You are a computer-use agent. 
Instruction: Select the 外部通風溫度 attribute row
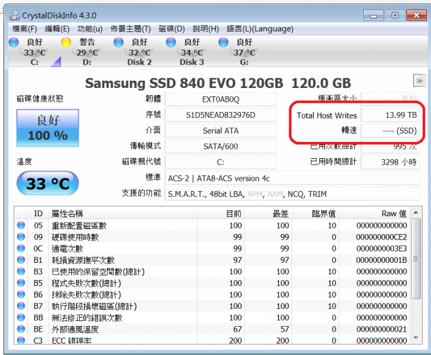pyautogui.click(x=212, y=329)
